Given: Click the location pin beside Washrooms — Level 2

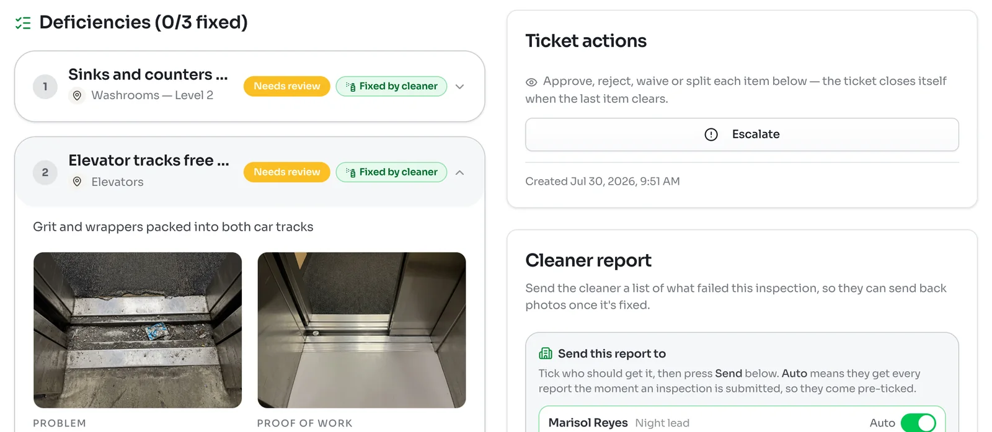Looking at the screenshot, I should coord(77,95).
